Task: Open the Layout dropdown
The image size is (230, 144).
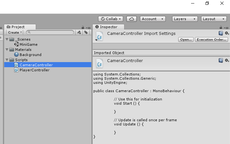Action: point(214,19)
